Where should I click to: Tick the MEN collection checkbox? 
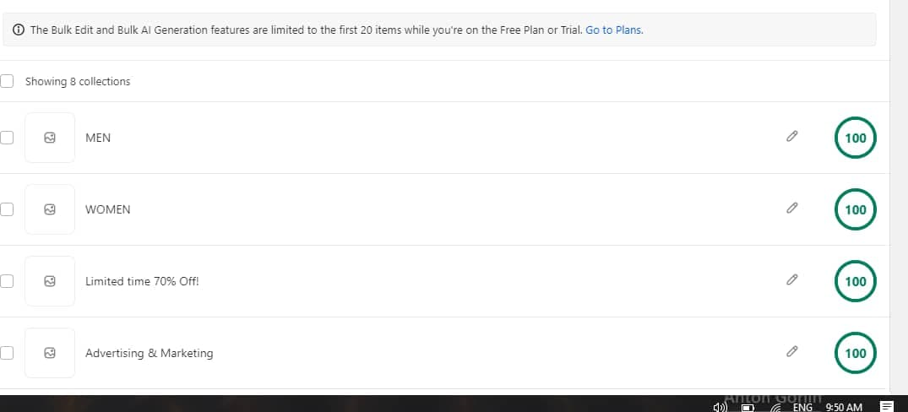tap(7, 138)
